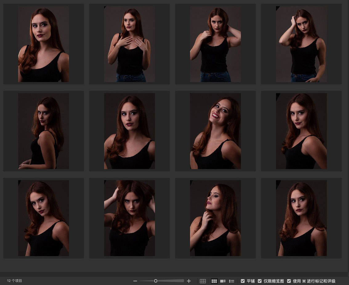Viewport: 349px width, 285px height.
Task: Click the minus icon to shrink thumbnails
Action: (135, 281)
